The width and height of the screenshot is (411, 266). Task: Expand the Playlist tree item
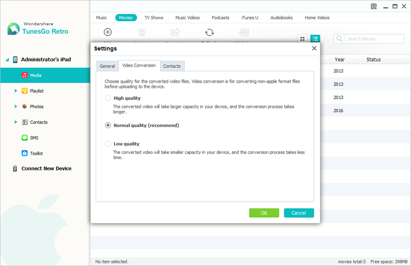pyautogui.click(x=16, y=91)
